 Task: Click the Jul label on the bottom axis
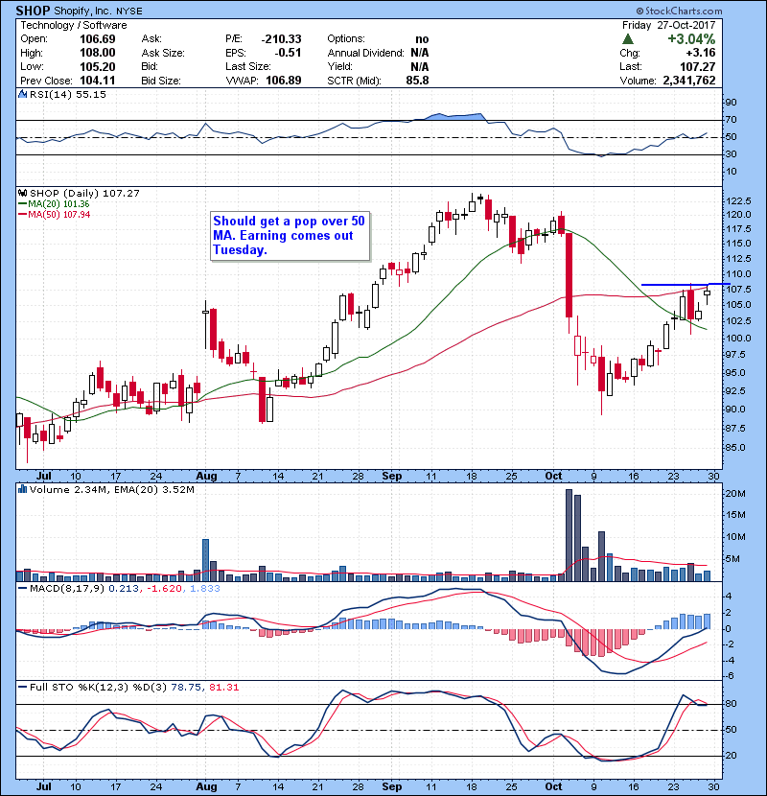pos(44,785)
